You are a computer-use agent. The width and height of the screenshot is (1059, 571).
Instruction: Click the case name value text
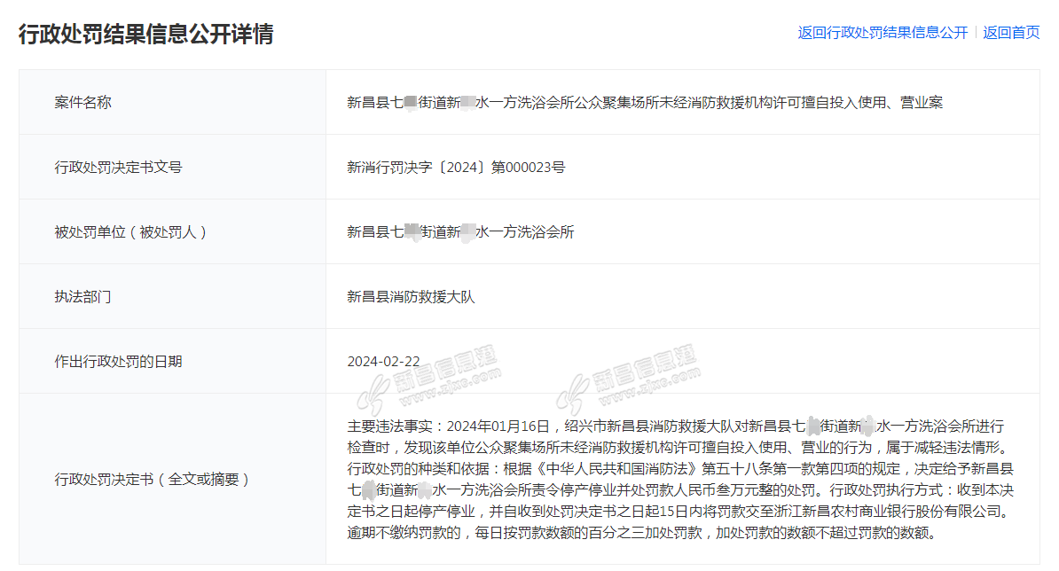click(x=645, y=102)
